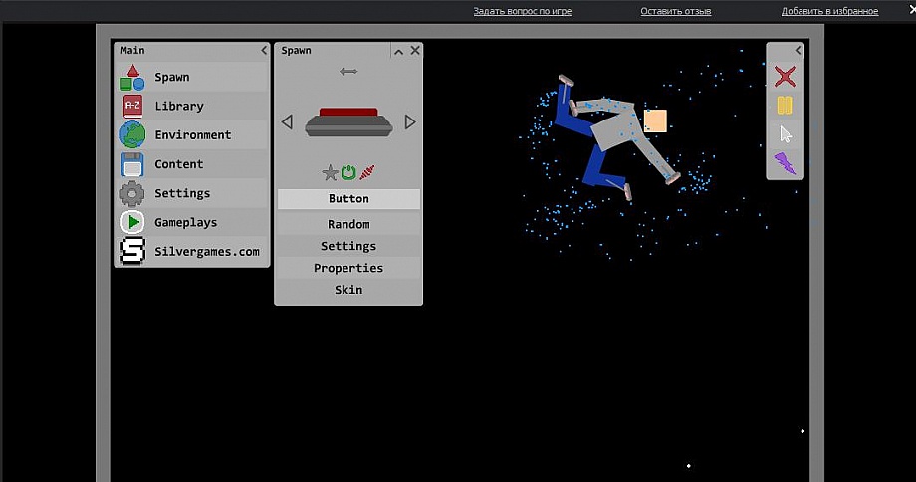Image resolution: width=916 pixels, height=482 pixels.
Task: Visit the Silvergames.com entry
Action: point(207,252)
